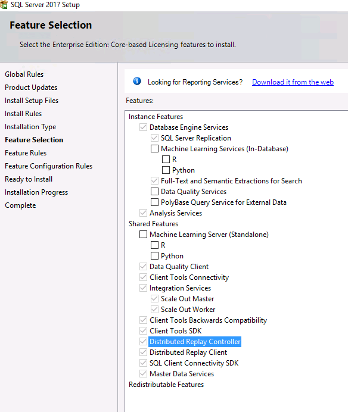This screenshot has width=348, height=412.
Task: Open the Download it from the web link
Action: coord(293,82)
